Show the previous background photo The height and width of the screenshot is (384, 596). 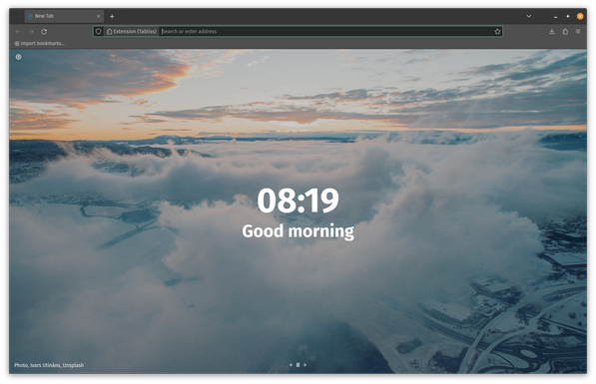coord(292,365)
